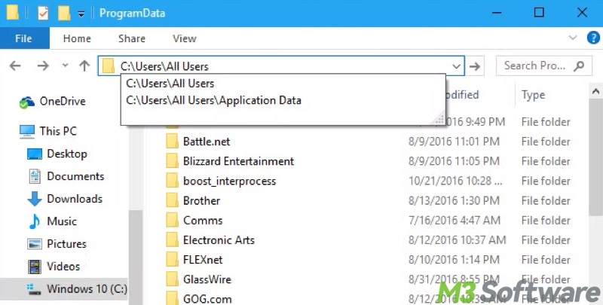
Task: Select OneDrive in the navigation pane
Action: pyautogui.click(x=63, y=102)
